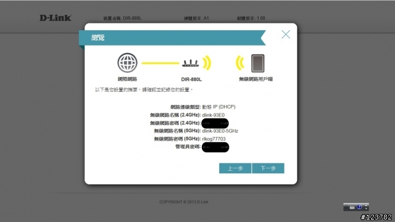Viewport: 395px width, 222px height.
Task: Click the 無線網路密碼 (5GHz) label
Action: [x=177, y=139]
